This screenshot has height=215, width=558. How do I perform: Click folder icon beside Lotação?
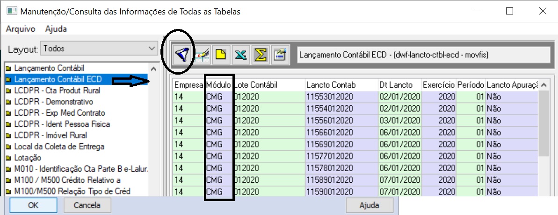pos(8,158)
